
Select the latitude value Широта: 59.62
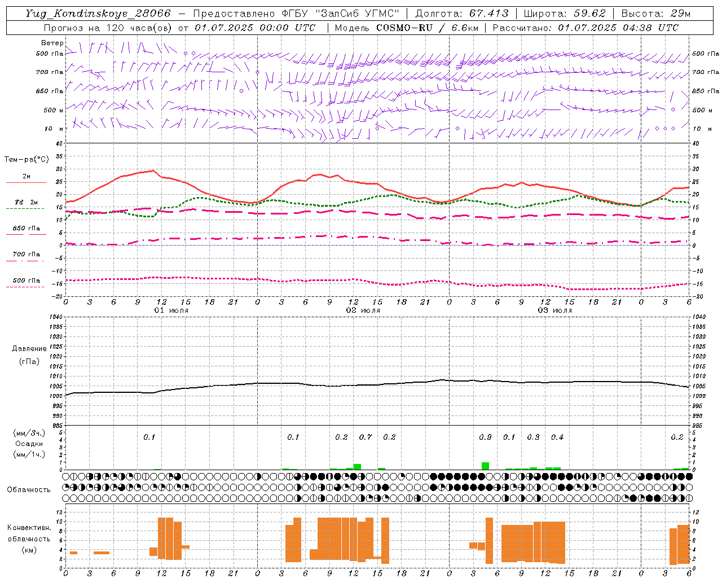[565, 14]
